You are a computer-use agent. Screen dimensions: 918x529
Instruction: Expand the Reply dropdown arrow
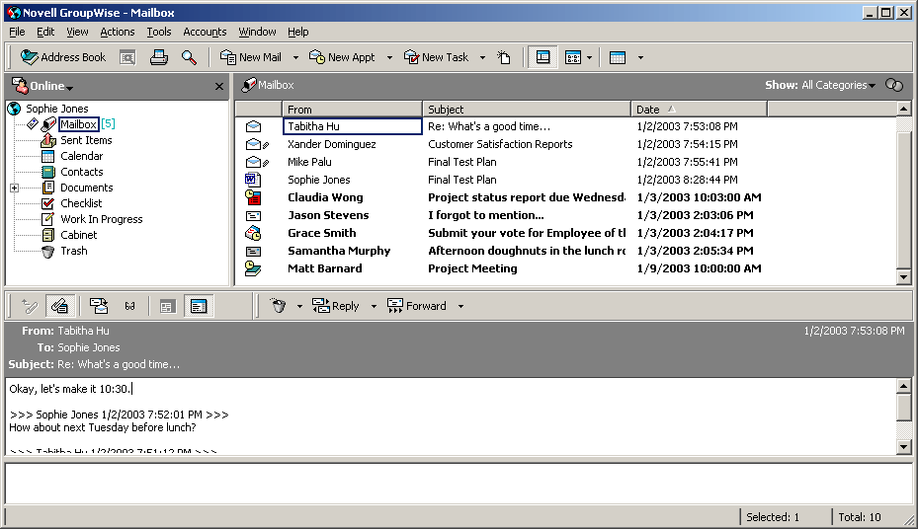click(x=374, y=306)
